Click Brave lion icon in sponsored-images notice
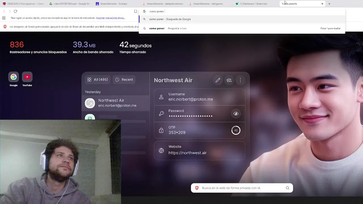 [x=5, y=27]
